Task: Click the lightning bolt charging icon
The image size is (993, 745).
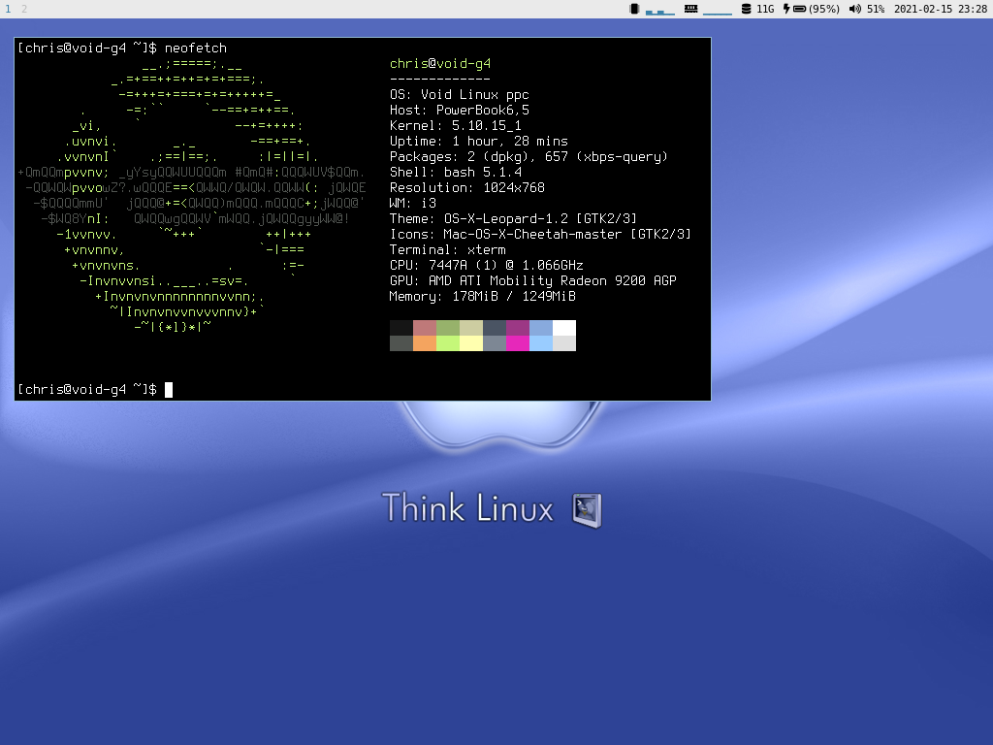Action: 786,9
